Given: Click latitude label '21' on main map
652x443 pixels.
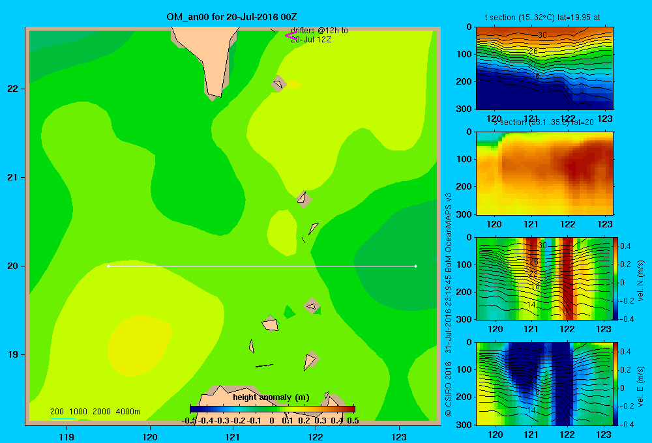Looking at the screenshot, I should [x=13, y=177].
